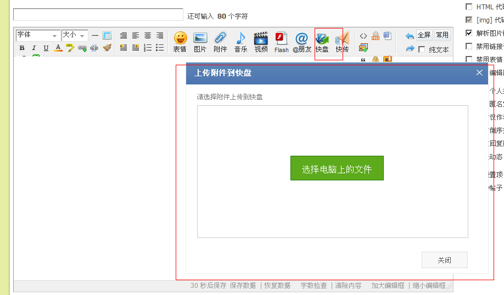Click 缩小编辑框 to shrink the editor
Viewport: 504px width, 295px height.
tap(429, 286)
